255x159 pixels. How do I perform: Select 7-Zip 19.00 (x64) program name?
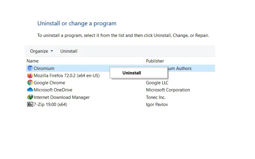click(x=50, y=104)
